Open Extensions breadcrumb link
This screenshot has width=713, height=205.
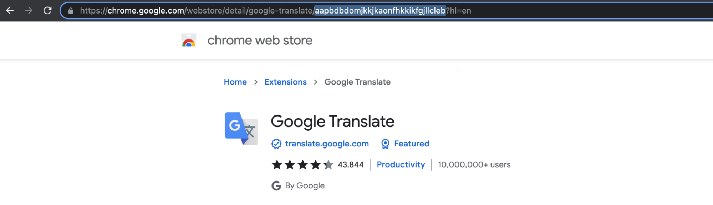(285, 82)
